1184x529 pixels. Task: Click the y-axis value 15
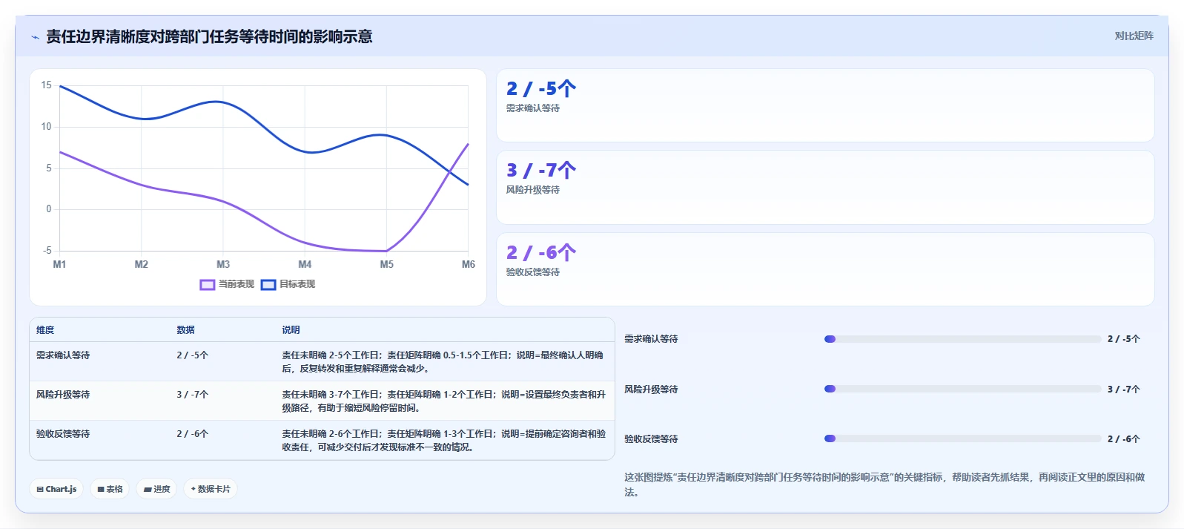tap(47, 85)
